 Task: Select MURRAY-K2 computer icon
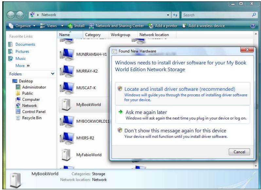point(67,71)
